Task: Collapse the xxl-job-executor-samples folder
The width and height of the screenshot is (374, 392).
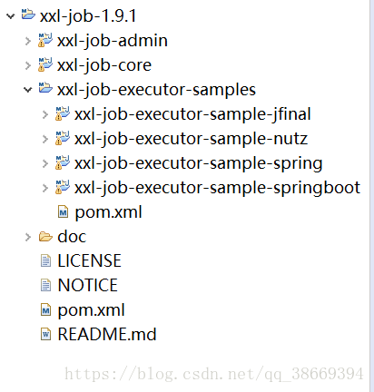Action: click(28, 90)
